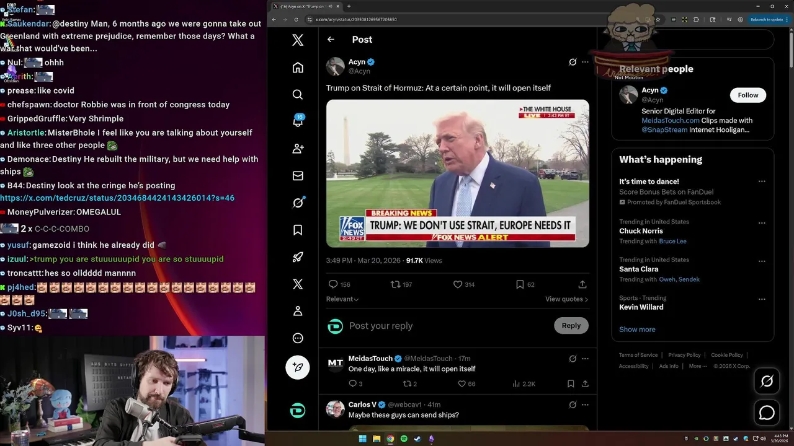
Task: Bookmark the MeidasTouch reply
Action: 571,384
